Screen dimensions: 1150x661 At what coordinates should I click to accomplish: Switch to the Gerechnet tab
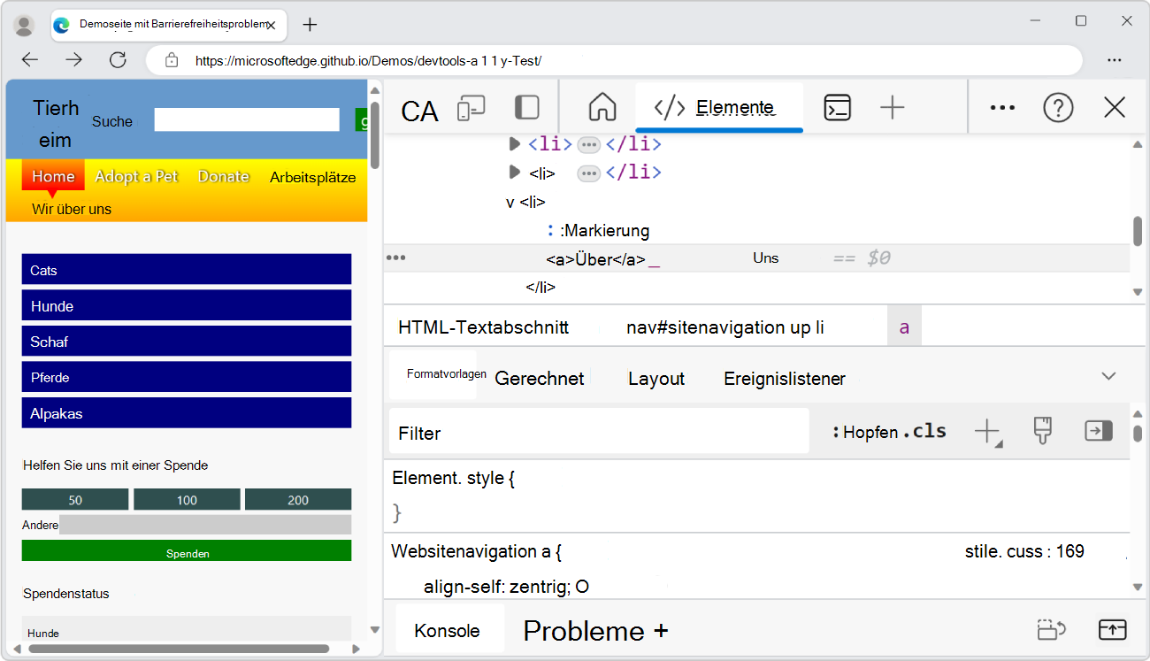click(x=539, y=378)
